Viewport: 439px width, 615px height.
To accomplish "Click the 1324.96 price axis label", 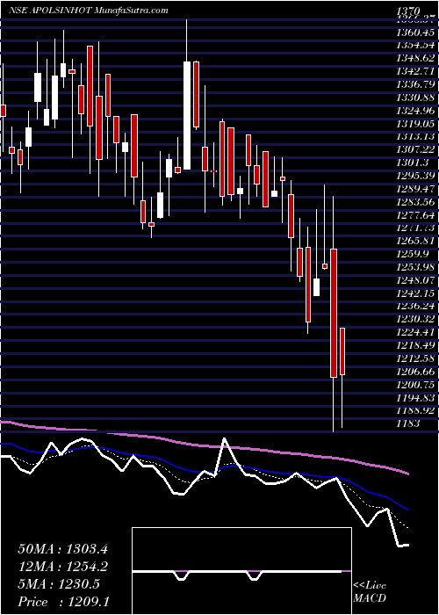I will click(x=416, y=111).
